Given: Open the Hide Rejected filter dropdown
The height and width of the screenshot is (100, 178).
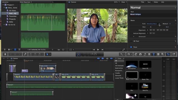Looking at the screenshot, I should coord(26,2).
